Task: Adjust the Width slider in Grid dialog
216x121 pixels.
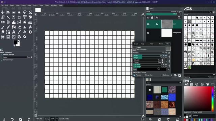Action: 147,56
